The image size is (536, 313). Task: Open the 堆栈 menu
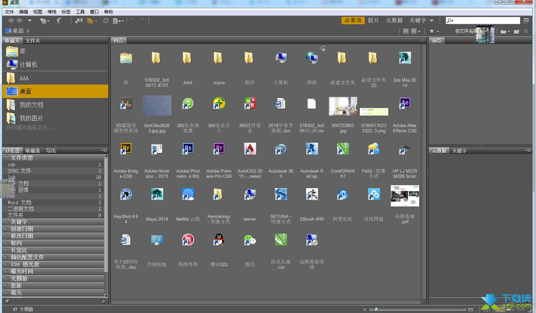click(52, 12)
